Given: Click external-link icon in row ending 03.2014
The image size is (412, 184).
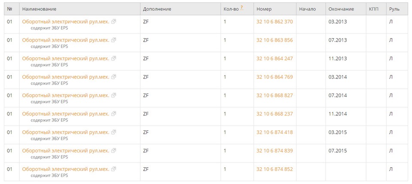Looking at the screenshot, I should click(x=113, y=77).
